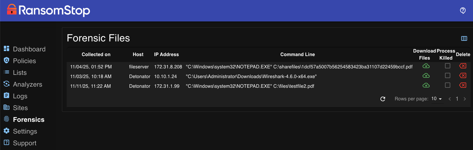The image size is (473, 150).
Task: Navigate to Policies in the sidebar
Action: pos(24,61)
